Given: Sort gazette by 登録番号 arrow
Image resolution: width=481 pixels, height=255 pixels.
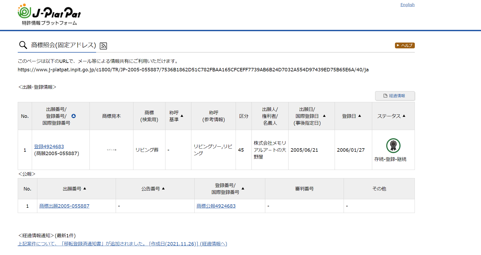Looking at the screenshot, I should (243, 189).
